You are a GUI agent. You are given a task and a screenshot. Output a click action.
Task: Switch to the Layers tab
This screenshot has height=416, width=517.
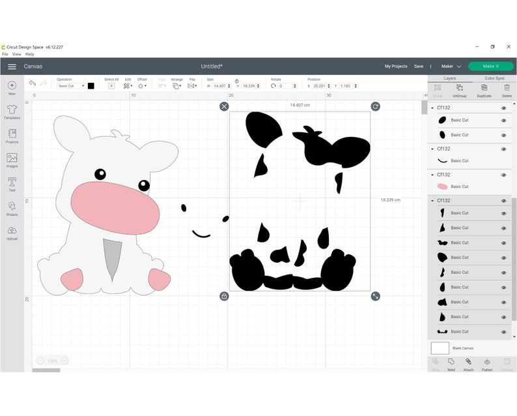450,78
